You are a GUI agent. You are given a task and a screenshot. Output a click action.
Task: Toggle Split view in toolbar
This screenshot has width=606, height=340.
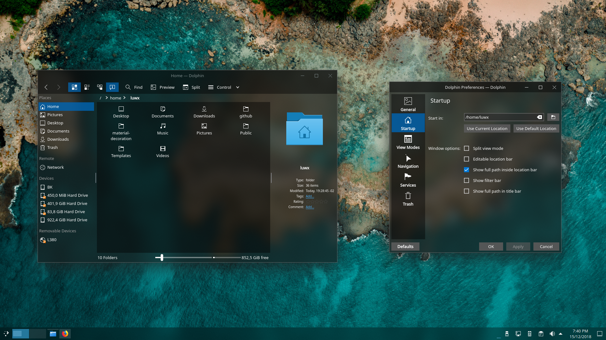(x=191, y=87)
